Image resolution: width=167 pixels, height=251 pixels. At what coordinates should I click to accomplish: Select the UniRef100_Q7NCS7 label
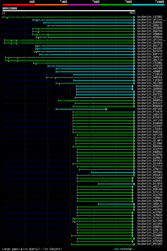coord(150,169)
